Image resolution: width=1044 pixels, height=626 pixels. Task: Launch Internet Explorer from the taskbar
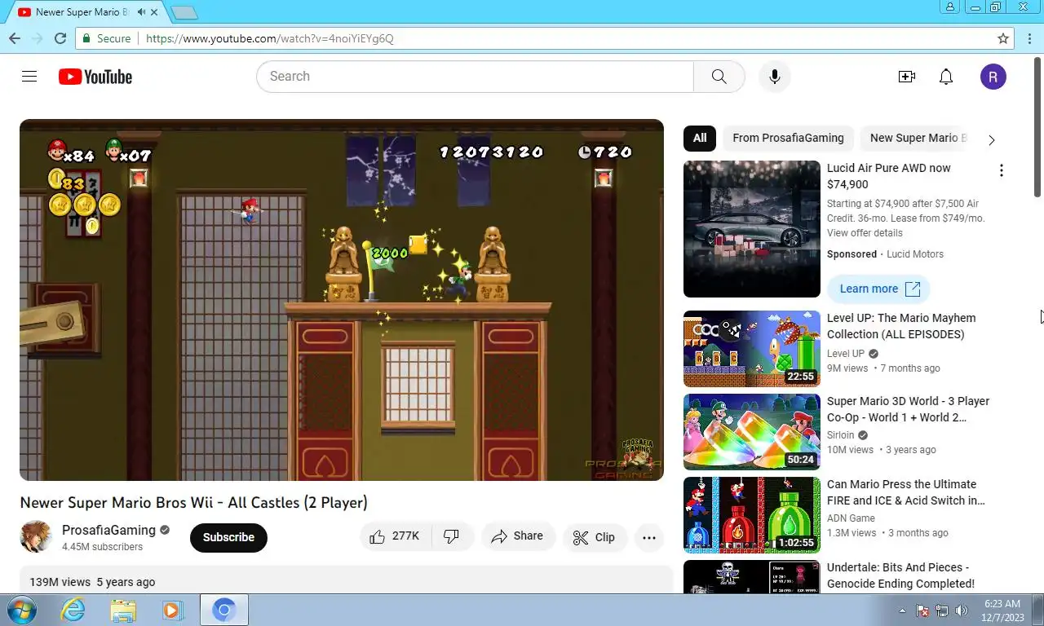[x=73, y=610]
